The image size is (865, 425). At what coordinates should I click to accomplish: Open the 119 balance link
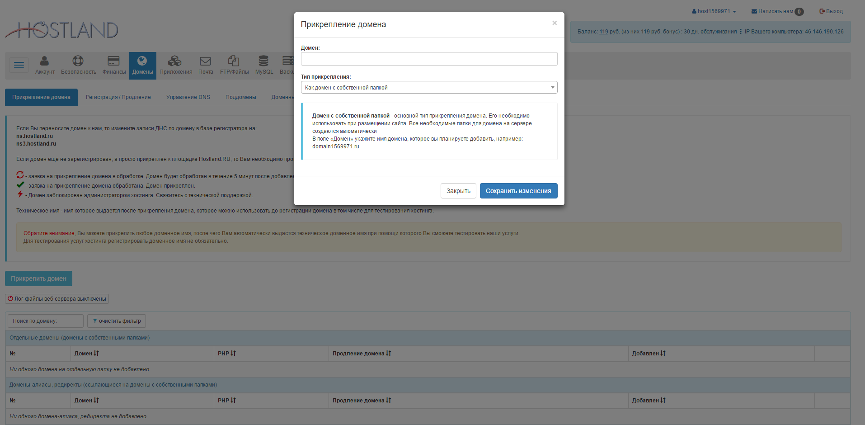pos(603,32)
